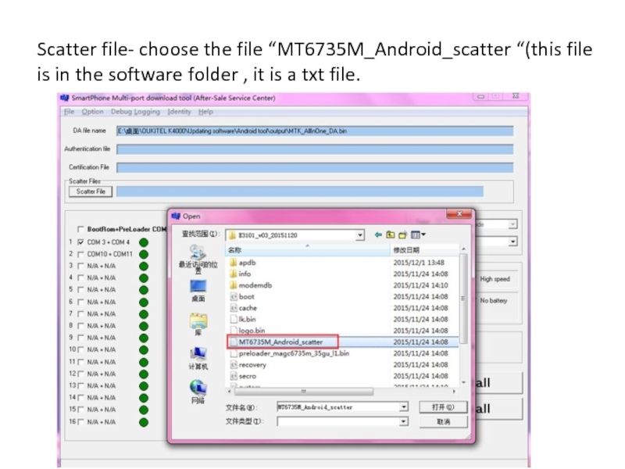Sort by the Date modified (修改日期) column header
Viewport: 625px width, 469px height.
[x=424, y=250]
